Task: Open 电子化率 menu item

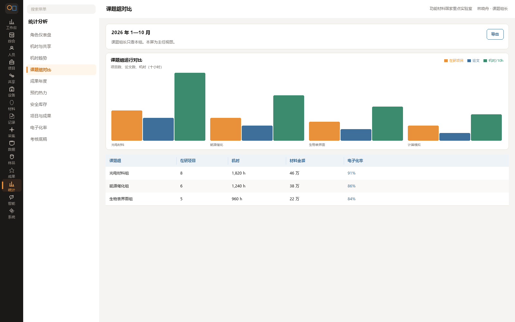Action: click(61, 128)
